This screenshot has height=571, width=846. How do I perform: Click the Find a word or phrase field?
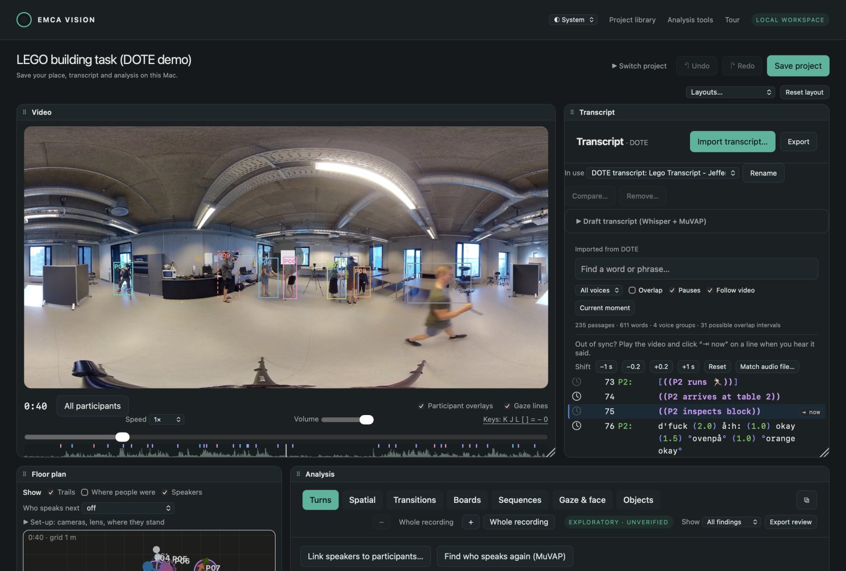pyautogui.click(x=696, y=269)
